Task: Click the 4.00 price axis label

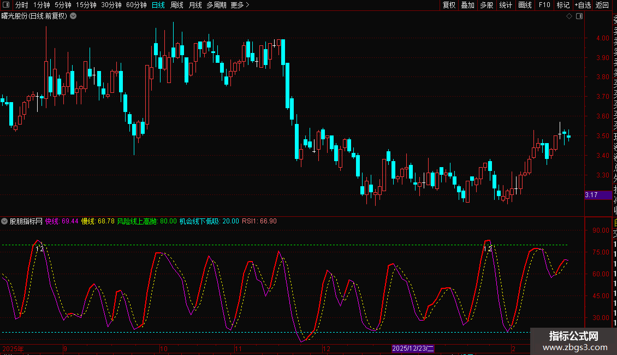Action: pos(603,38)
